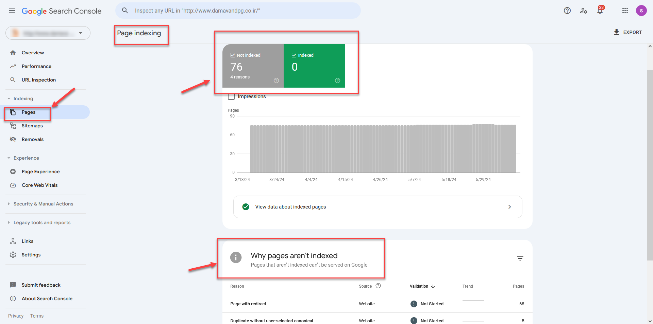Click the URL inspection search field

pos(238,11)
